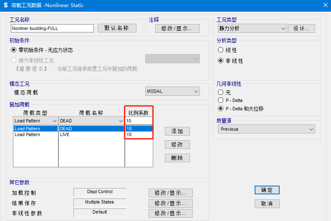The height and width of the screenshot is (221, 331).
Task: Click the SAP2000 icon in title bar
Action: pos(5,5)
